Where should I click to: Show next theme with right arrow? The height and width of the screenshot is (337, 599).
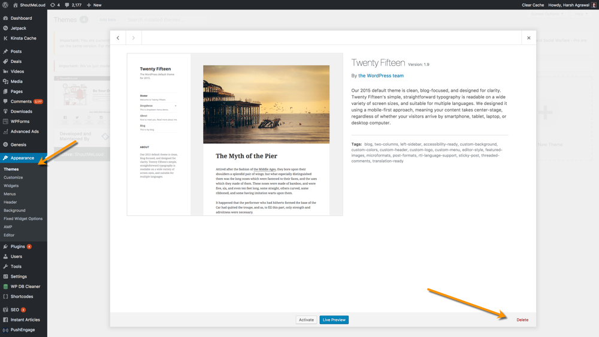coord(134,38)
